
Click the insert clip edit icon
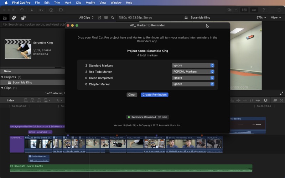(x=32, y=100)
